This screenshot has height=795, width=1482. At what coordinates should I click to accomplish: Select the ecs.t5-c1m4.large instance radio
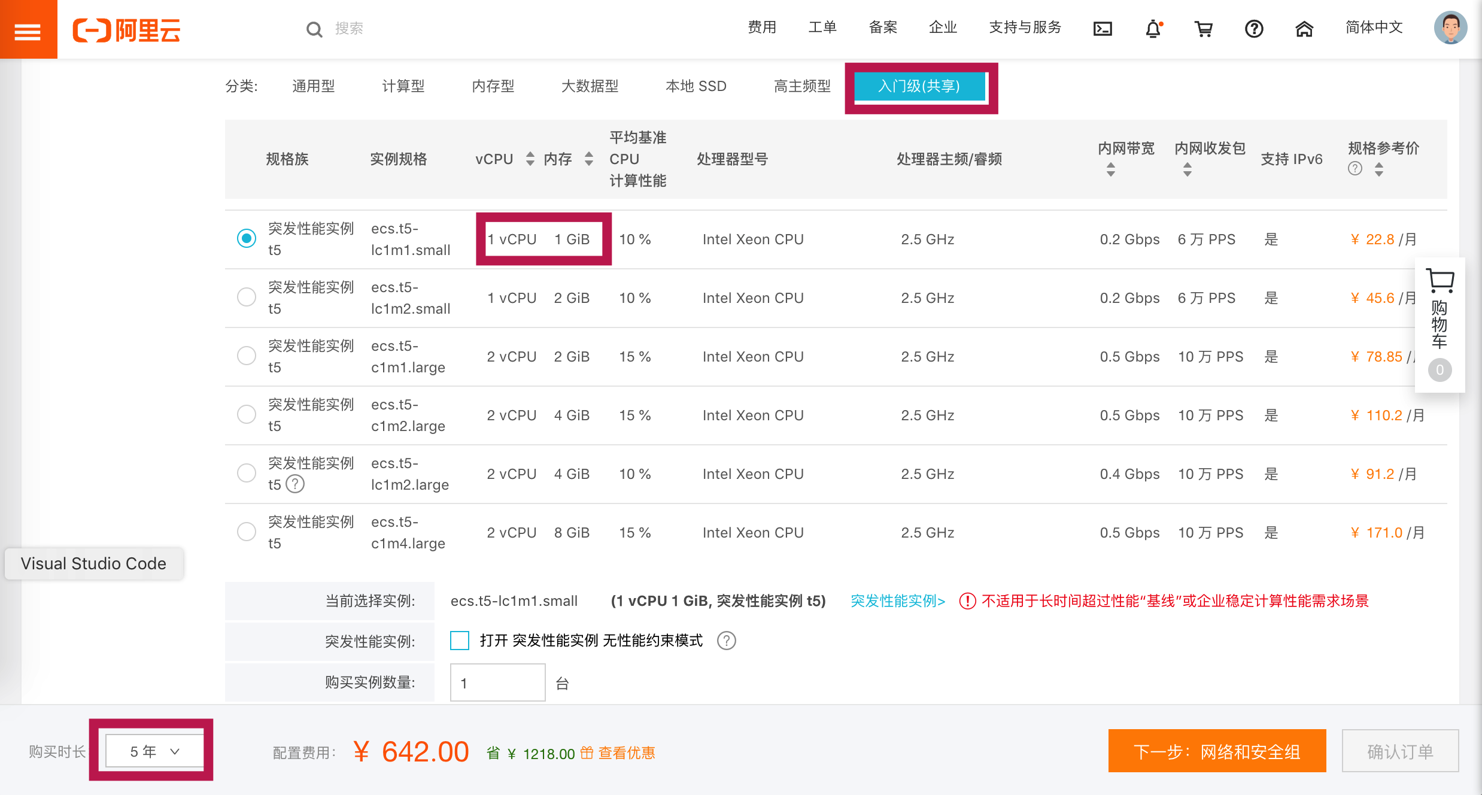(247, 532)
